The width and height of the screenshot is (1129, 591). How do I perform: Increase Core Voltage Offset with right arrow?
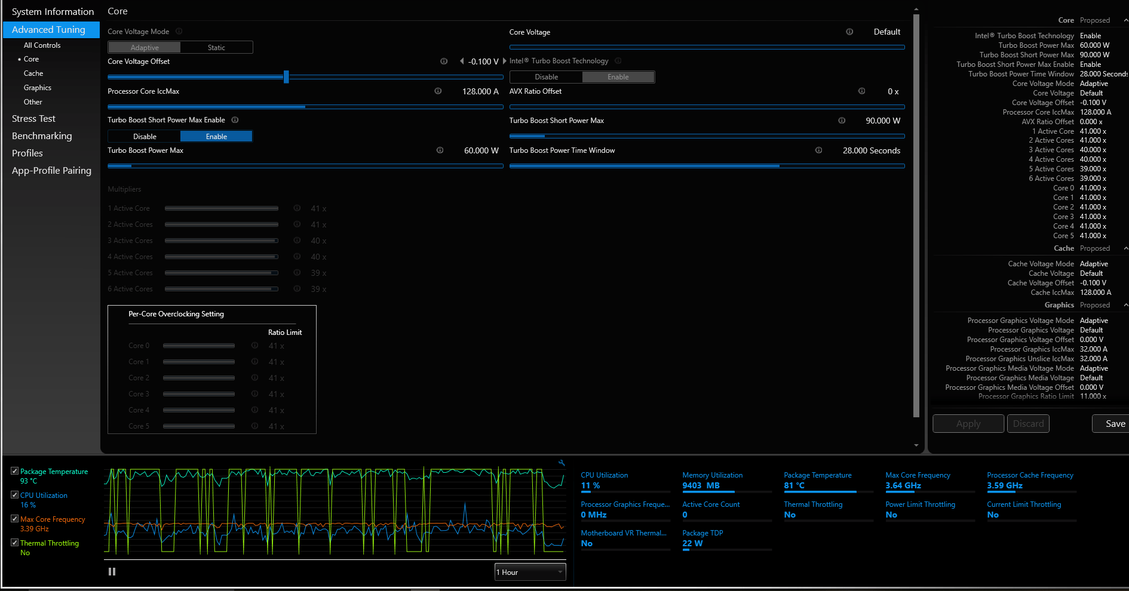(504, 61)
